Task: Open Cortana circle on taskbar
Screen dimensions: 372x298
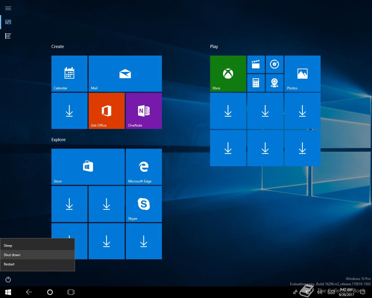Action: pyautogui.click(x=50, y=292)
